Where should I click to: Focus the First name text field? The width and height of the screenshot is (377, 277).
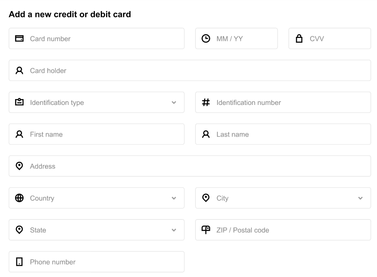97,134
